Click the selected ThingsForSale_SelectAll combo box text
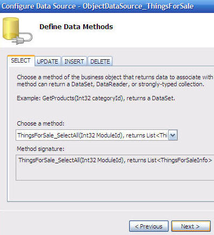This screenshot has width=214, height=235. coord(92,135)
